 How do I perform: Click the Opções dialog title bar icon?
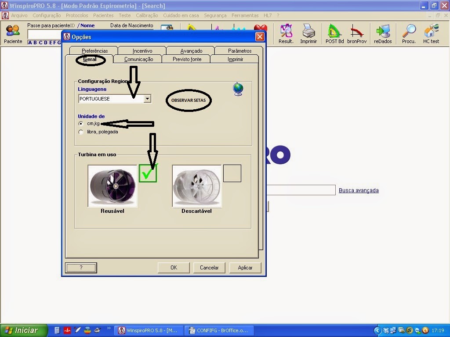(x=67, y=37)
